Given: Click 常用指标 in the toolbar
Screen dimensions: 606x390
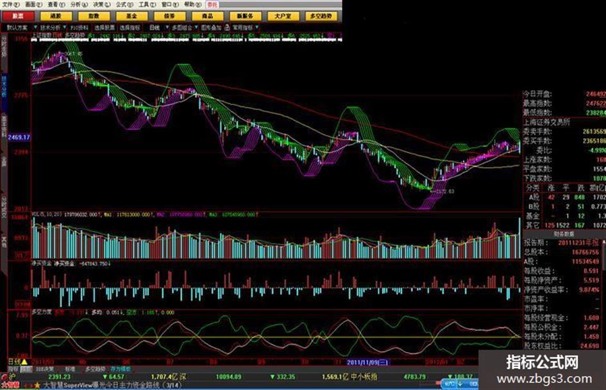Looking at the screenshot, I should click(242, 28).
